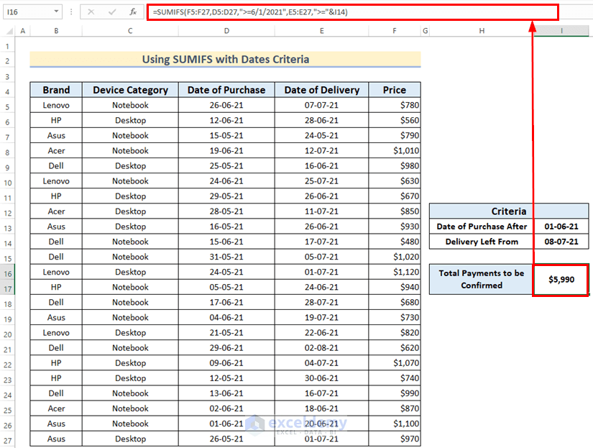Viewport: 593px width, 448px height.
Task: Click the Total Payments to be Confirmed label
Action: (x=481, y=279)
